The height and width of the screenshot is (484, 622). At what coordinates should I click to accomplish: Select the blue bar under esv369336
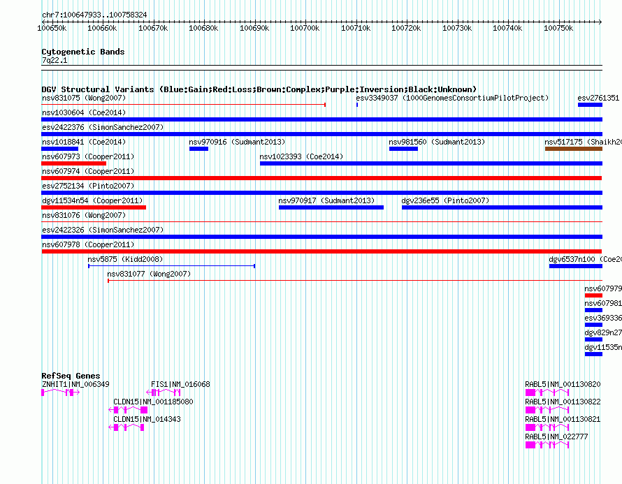click(x=593, y=325)
